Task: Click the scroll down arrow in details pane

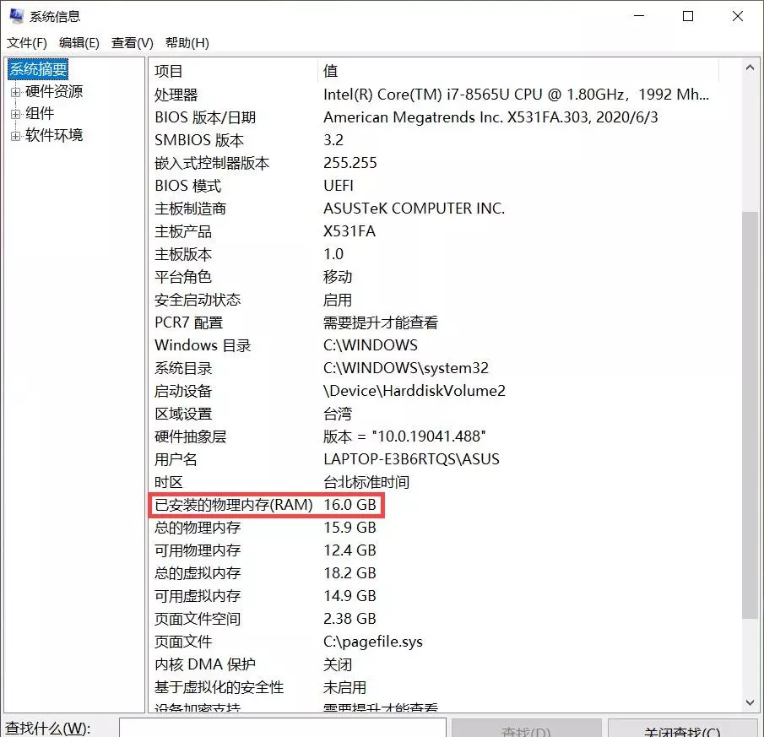Action: pos(750,702)
